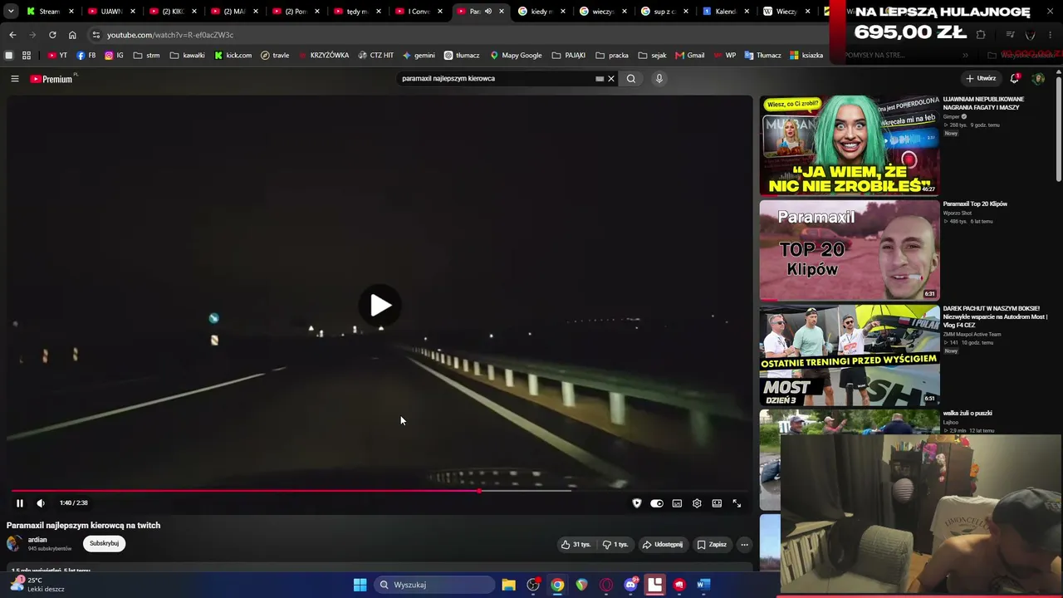Open the account avatar menu
Viewport: 1063px width, 598px height.
pyautogui.click(x=1038, y=79)
